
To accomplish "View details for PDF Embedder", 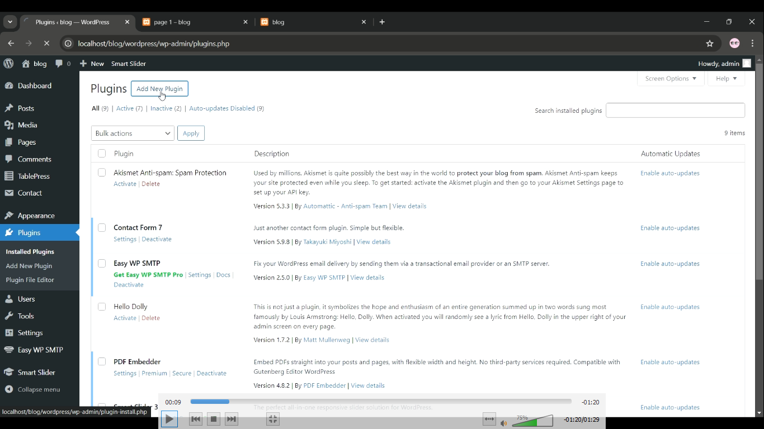I will point(367,385).
